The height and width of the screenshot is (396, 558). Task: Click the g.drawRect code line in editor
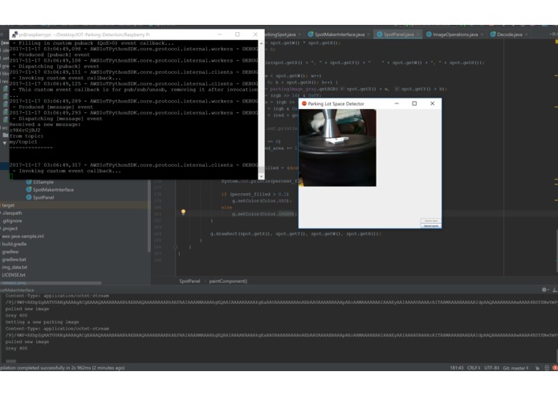point(295,234)
